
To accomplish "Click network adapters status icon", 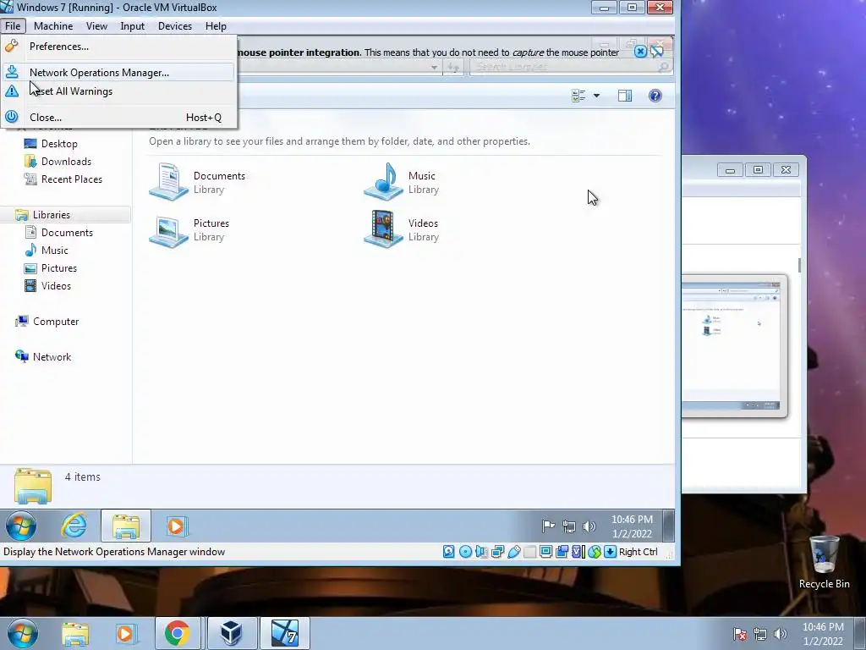I will (497, 552).
